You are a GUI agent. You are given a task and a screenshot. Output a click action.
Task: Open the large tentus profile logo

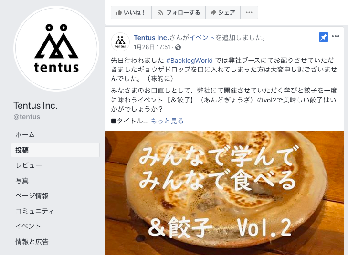click(56, 49)
